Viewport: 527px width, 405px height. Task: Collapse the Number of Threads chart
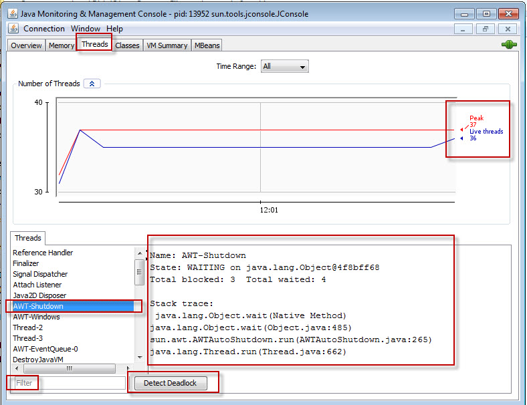pos(92,84)
